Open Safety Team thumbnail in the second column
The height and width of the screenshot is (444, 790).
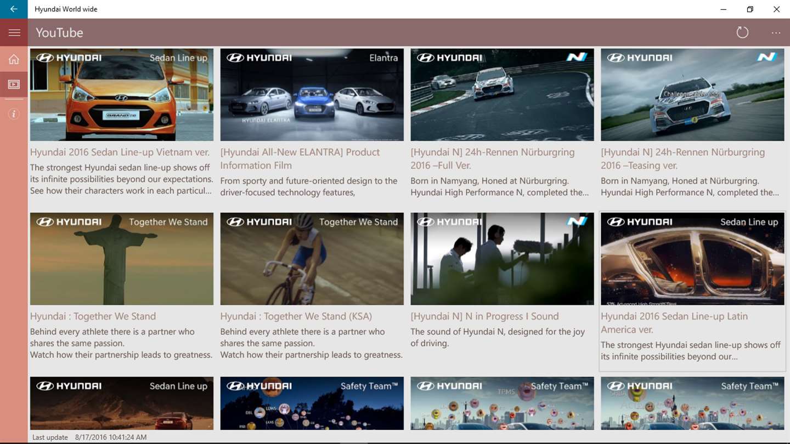point(312,403)
